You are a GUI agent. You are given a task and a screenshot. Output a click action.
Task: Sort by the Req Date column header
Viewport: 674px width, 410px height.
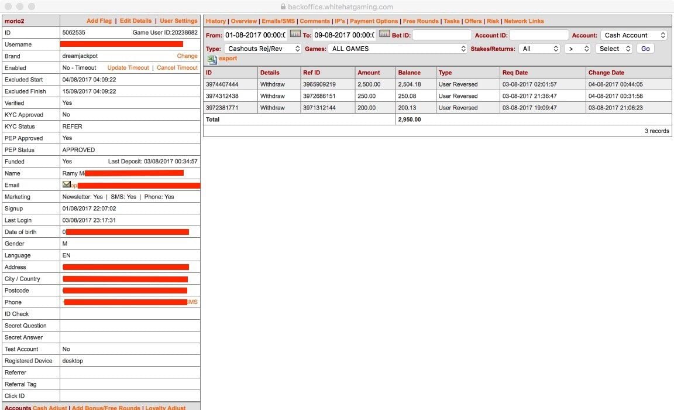point(515,73)
